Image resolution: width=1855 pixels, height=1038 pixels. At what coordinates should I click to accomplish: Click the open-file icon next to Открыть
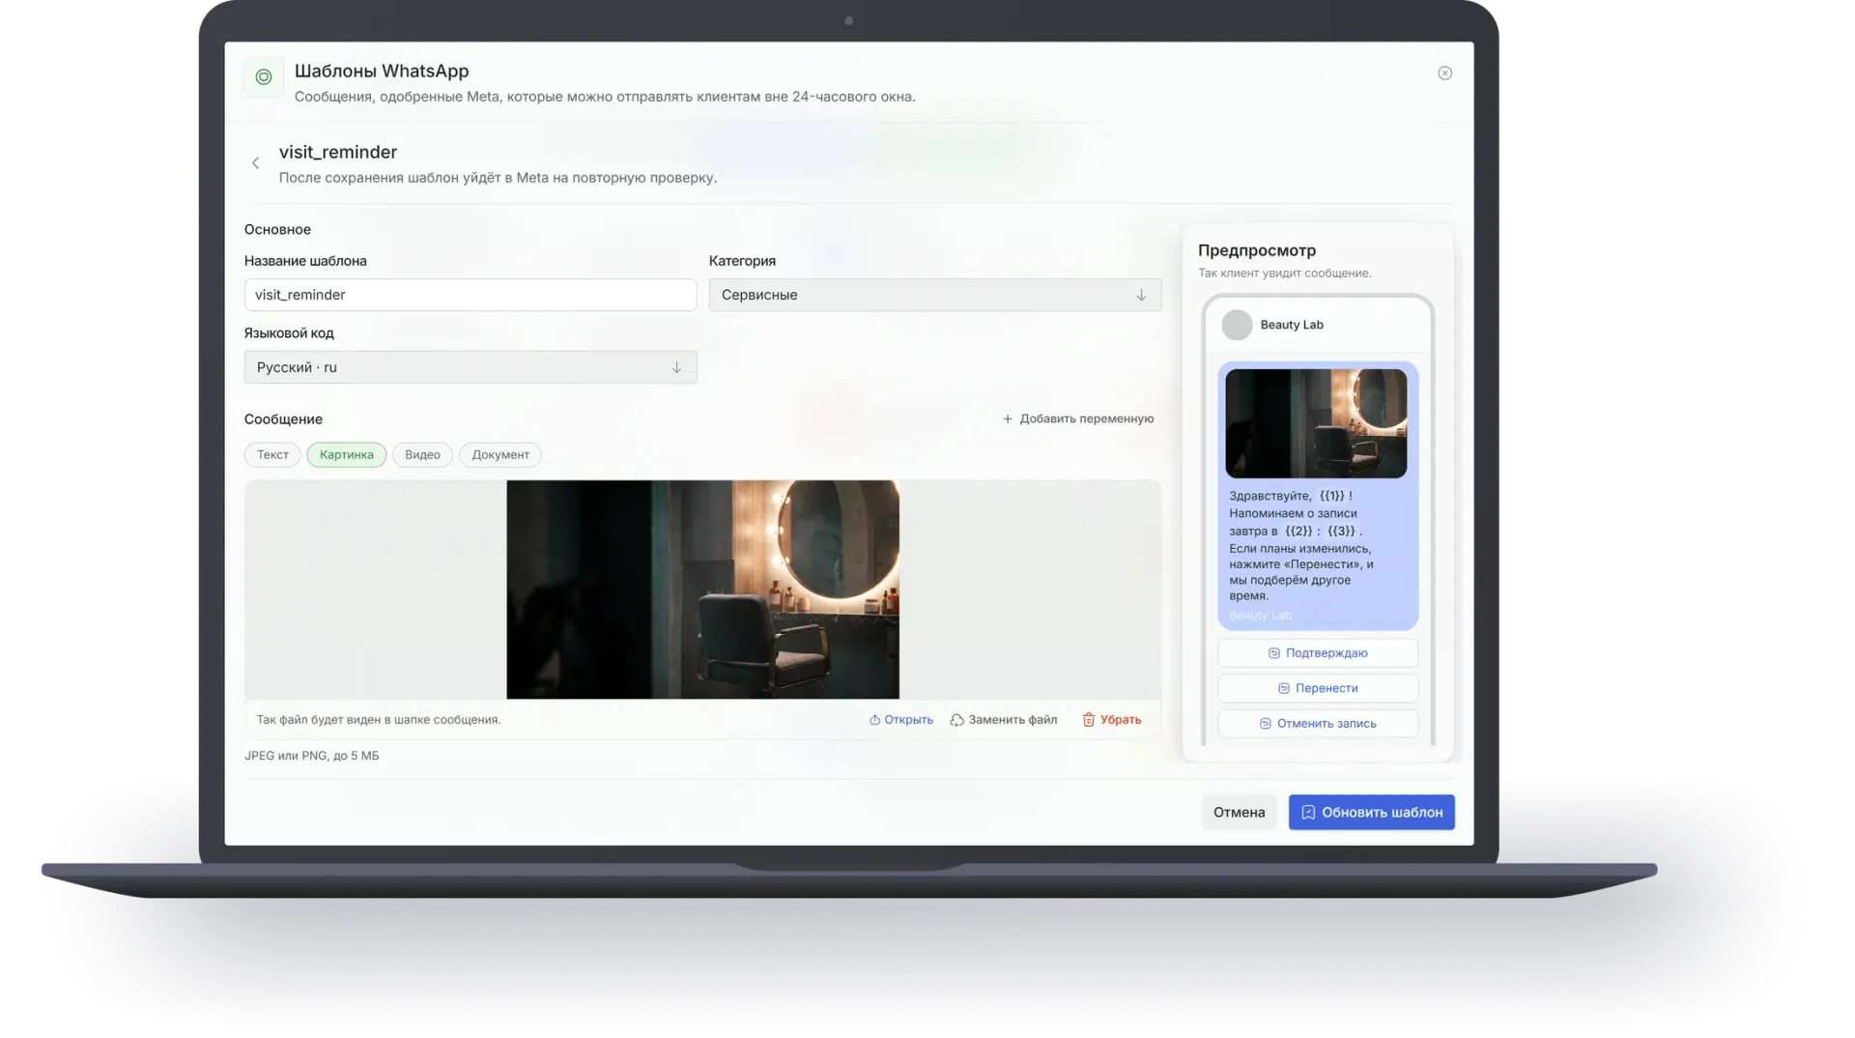(874, 720)
